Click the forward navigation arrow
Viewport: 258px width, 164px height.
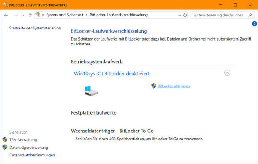click(16, 15)
